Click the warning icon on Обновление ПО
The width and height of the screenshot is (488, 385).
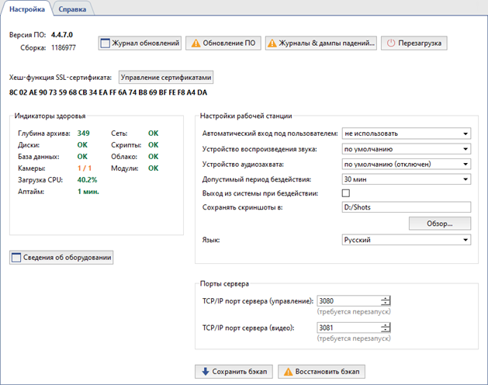(196, 43)
